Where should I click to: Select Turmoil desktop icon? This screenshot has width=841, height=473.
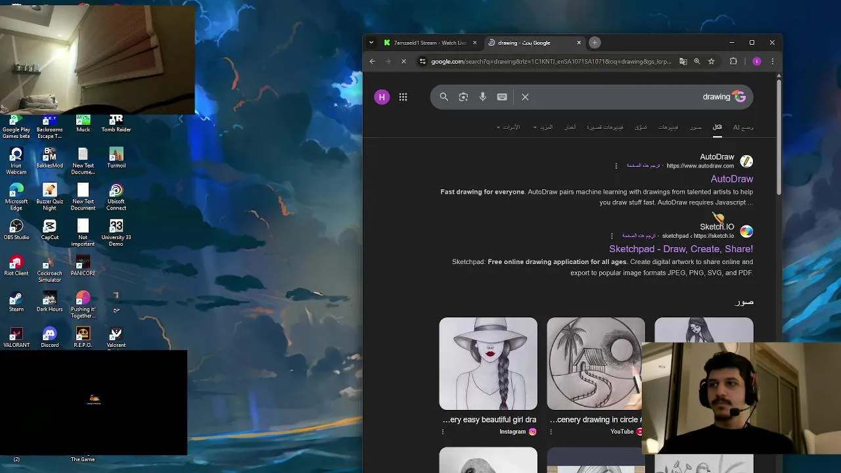[116, 158]
